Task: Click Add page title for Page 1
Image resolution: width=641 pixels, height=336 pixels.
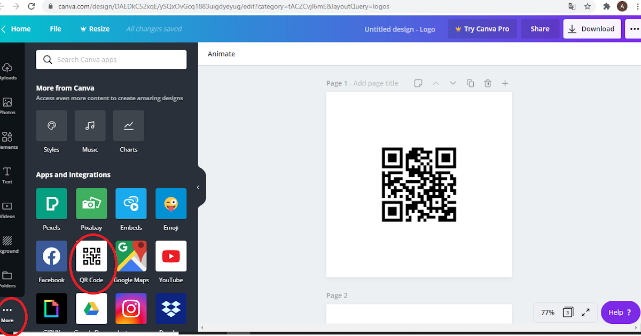Action: (x=376, y=83)
